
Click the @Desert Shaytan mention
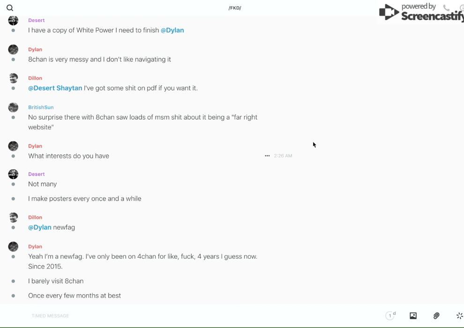55,88
